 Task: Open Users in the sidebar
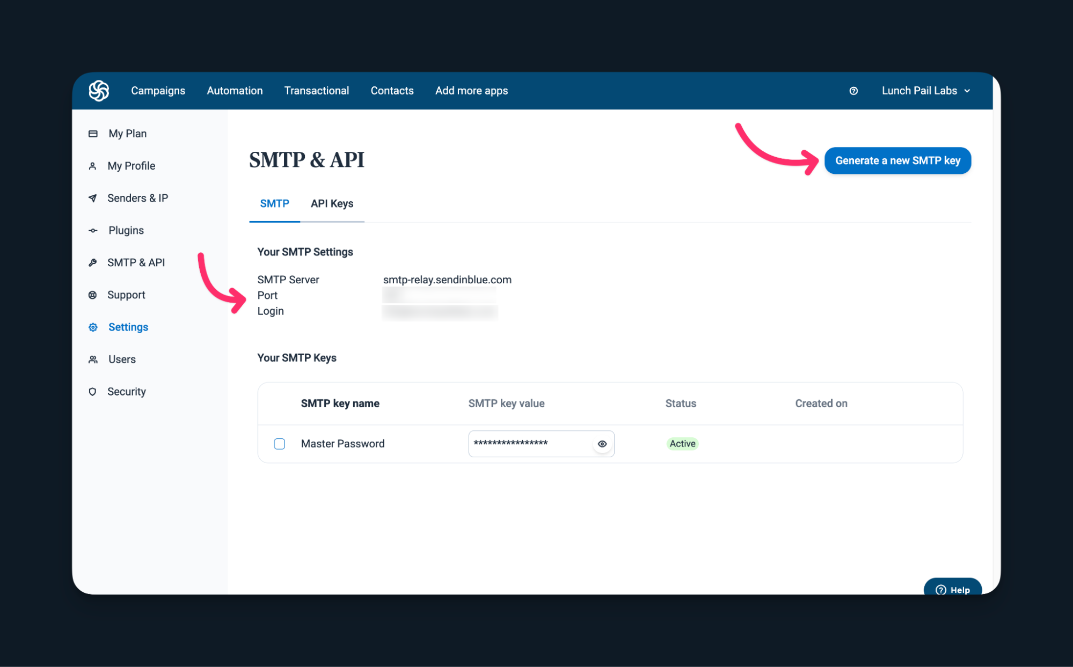click(x=122, y=359)
